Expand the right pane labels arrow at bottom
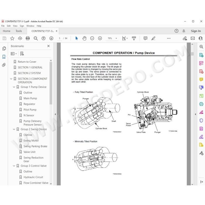Image resolution: width=205 pixels, height=205 pixels. coord(201,182)
